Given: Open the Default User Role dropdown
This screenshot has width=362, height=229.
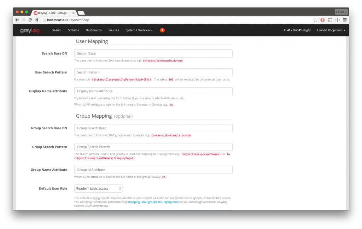Looking at the screenshot, I should coord(98,188).
